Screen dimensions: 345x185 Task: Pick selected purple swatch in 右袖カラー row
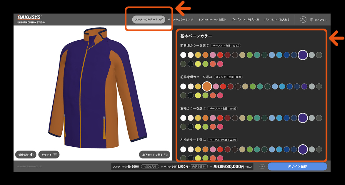pyautogui.click(x=303, y=118)
